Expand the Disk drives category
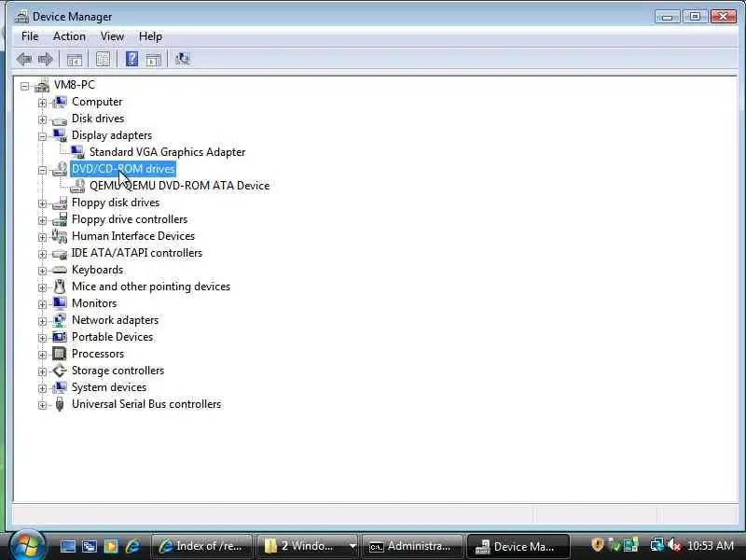Viewport: 746px width, 560px height. click(42, 119)
